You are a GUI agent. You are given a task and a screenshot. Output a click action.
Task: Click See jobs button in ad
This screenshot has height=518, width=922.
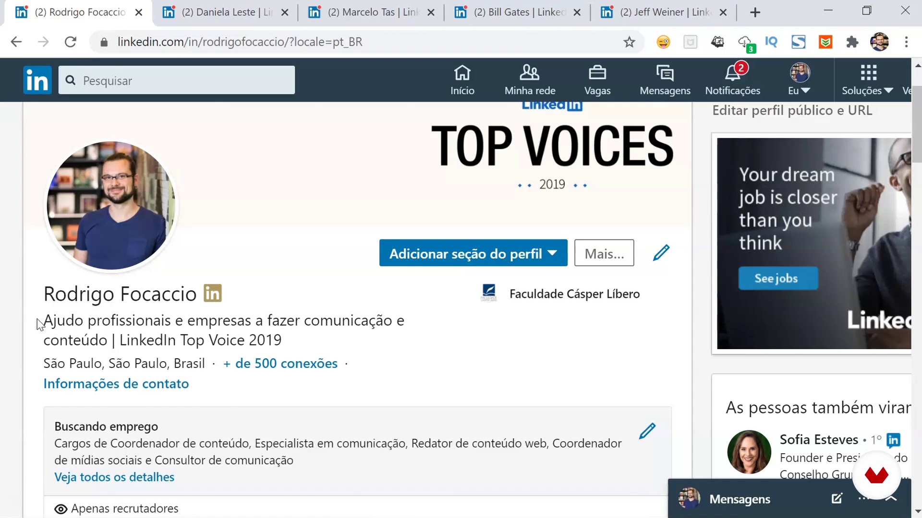click(x=778, y=278)
